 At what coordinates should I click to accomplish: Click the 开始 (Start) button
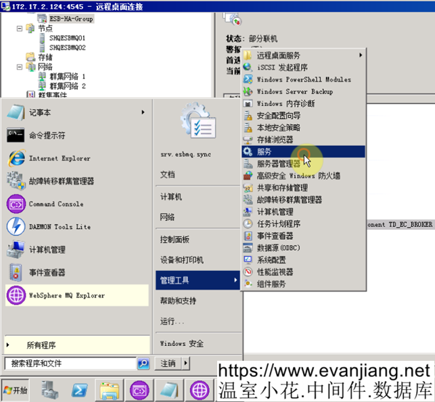pos(16,391)
